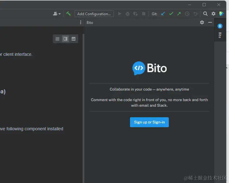Open Search Everywhere magnifier

[x=205, y=14]
